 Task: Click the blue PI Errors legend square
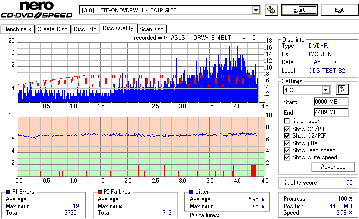coord(8,192)
